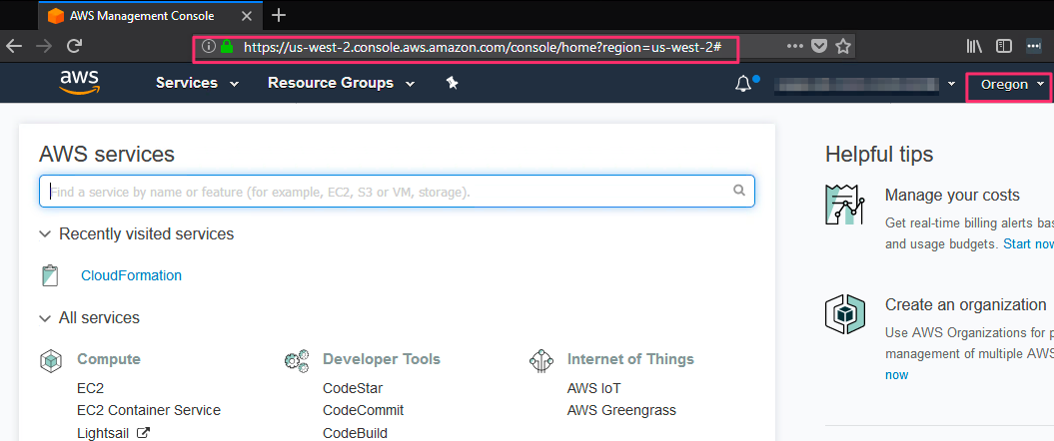Open the Resource Groups dropdown

tap(342, 83)
